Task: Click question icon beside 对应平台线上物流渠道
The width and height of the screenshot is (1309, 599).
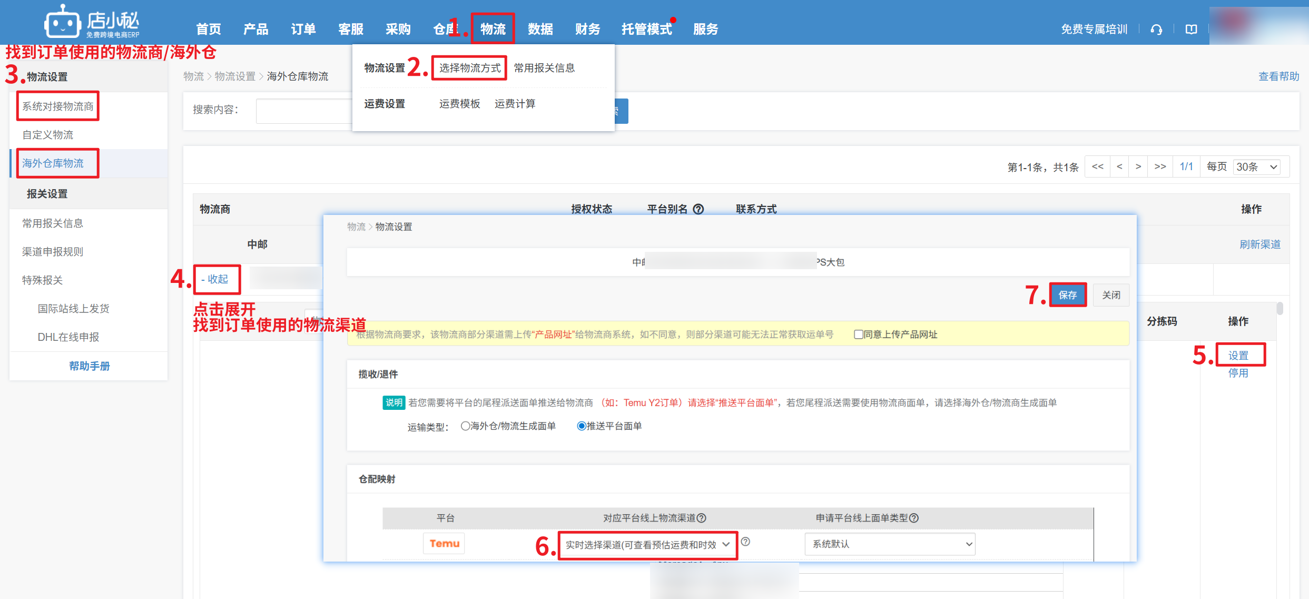Action: 702,518
